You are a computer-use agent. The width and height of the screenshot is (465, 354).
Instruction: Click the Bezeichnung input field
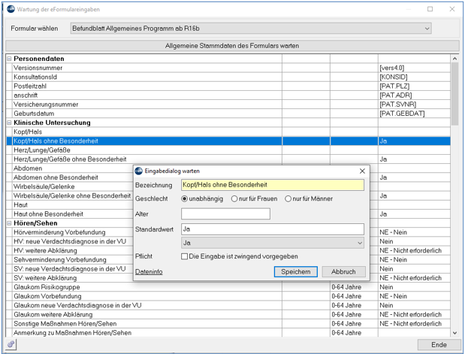[x=273, y=185]
